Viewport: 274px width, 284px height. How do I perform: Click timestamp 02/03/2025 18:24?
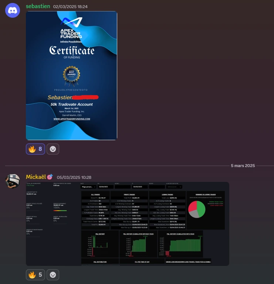(70, 7)
